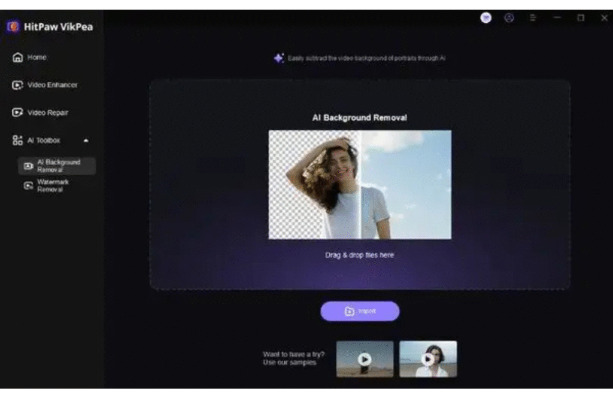Go to the Home page
The image size is (613, 396).
tap(36, 57)
